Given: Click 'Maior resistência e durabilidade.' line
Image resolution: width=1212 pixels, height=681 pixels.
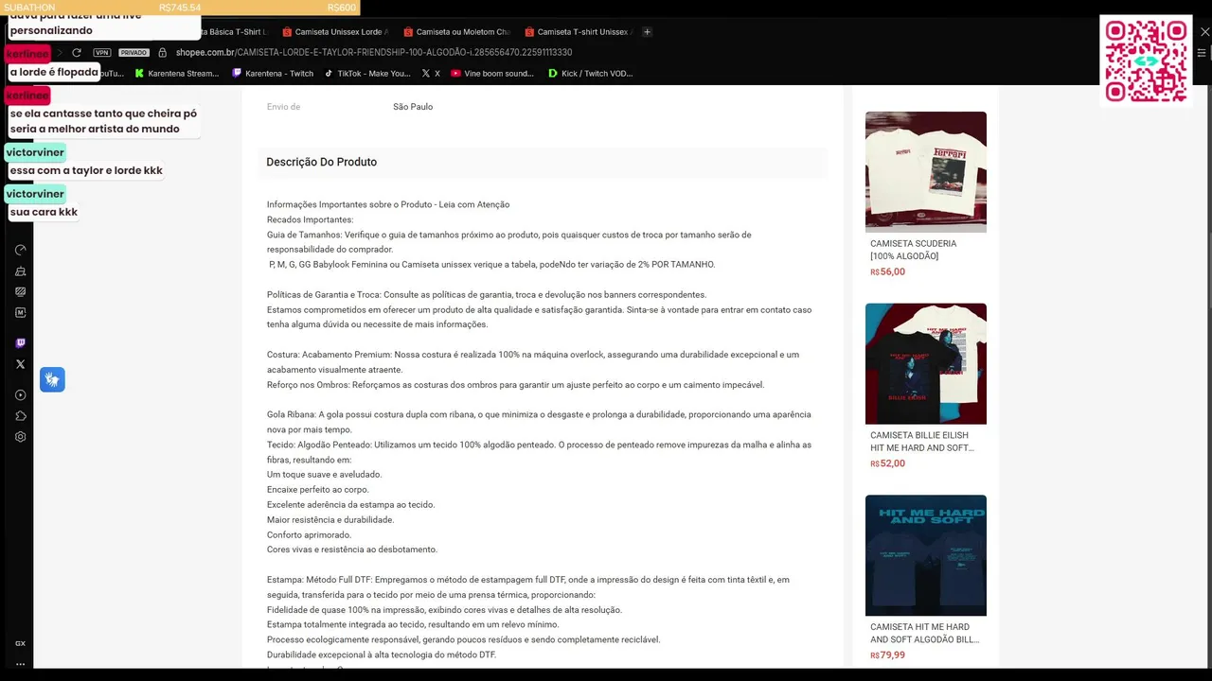Looking at the screenshot, I should click(x=330, y=519).
